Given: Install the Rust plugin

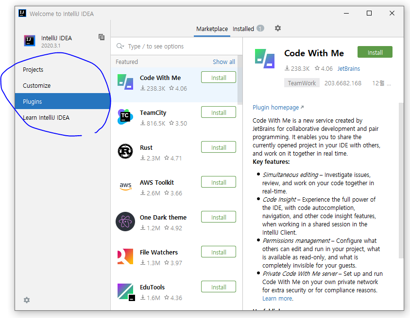Looking at the screenshot, I should [x=219, y=147].
